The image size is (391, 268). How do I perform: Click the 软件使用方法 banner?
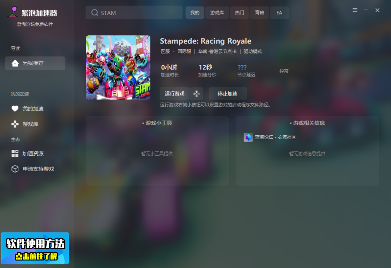(35, 248)
